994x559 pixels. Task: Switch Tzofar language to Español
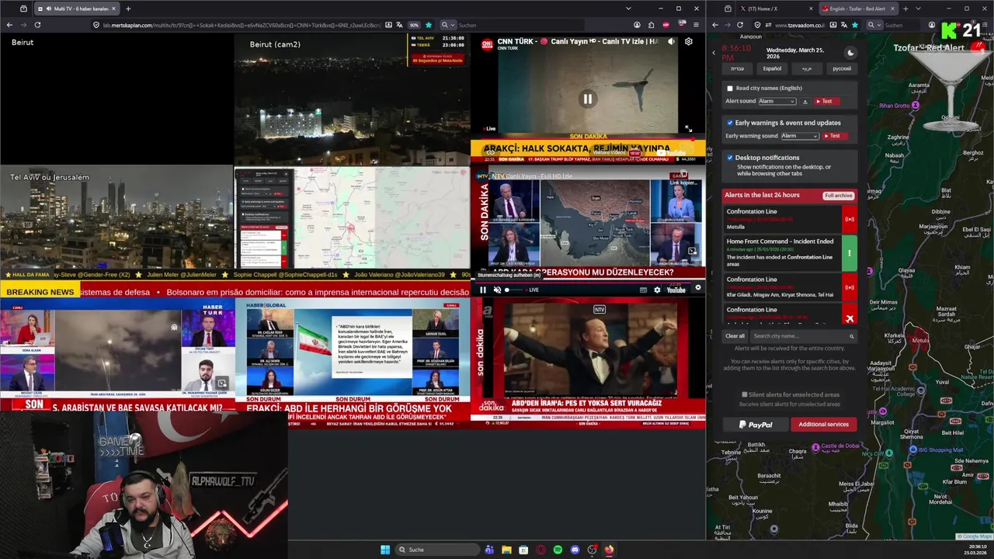[772, 68]
